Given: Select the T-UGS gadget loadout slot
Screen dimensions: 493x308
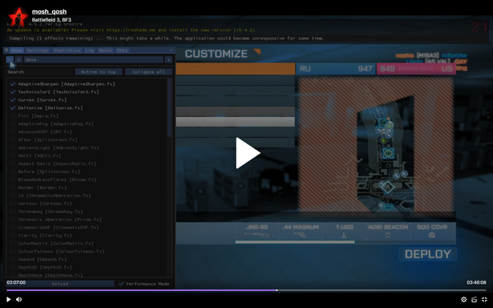Looking at the screenshot, I should coord(344,232).
